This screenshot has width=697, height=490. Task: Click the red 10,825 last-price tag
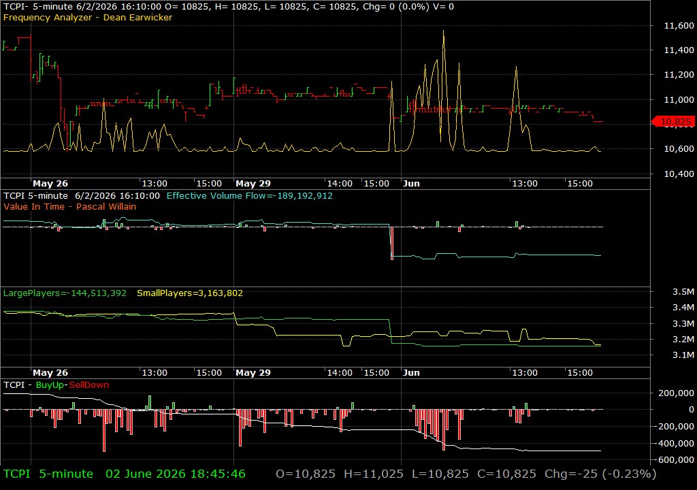pos(672,121)
